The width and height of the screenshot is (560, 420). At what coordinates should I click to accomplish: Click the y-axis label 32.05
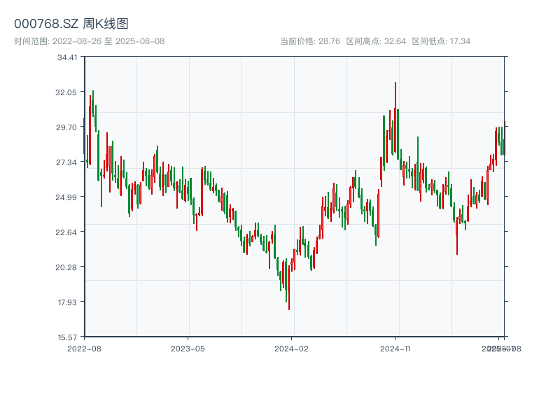66,92
